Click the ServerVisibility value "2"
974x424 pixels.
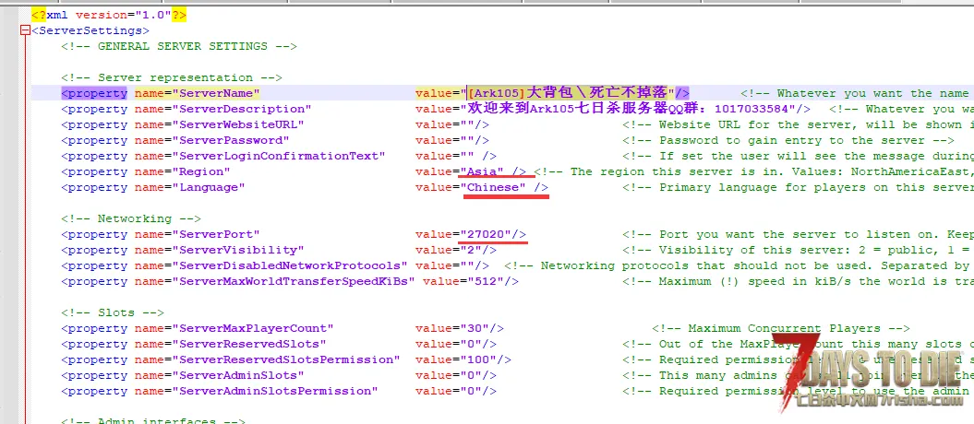[x=471, y=250]
